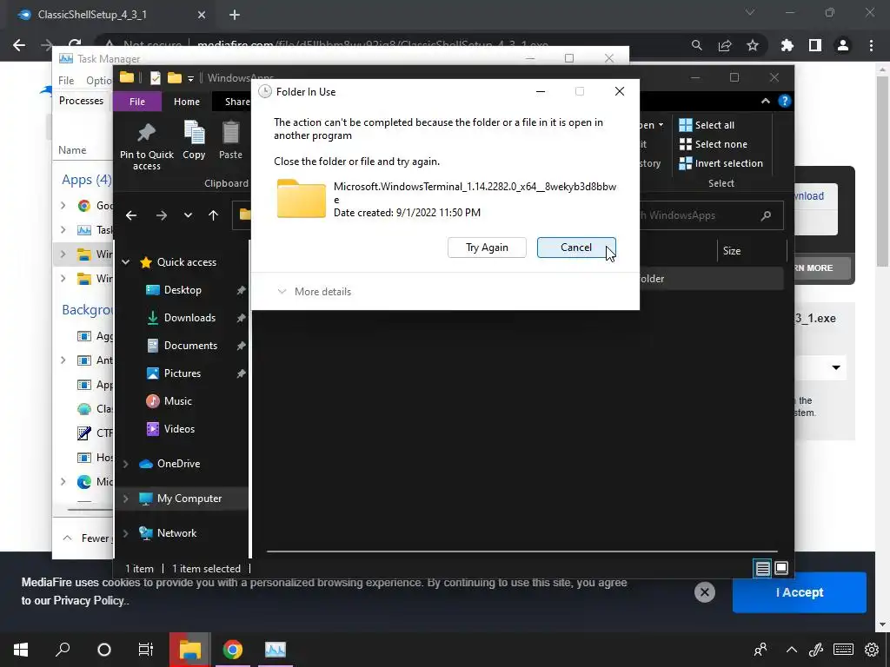890x667 pixels.
Task: Switch to details view icon
Action: 762,568
